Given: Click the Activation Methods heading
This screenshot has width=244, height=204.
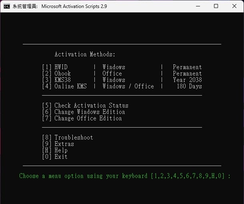Looking at the screenshot, I should 85,54.
